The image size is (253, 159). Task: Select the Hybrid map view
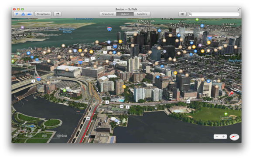[x=125, y=14]
